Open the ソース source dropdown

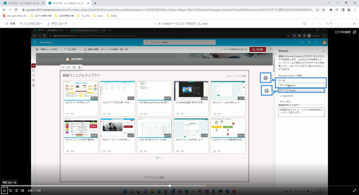coord(302,85)
